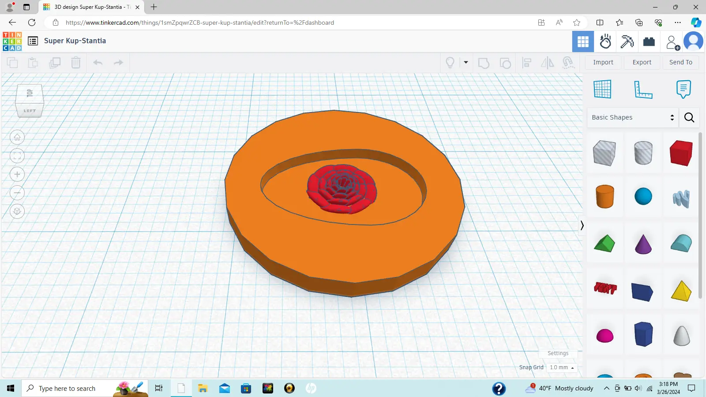The height and width of the screenshot is (397, 706).
Task: Open the Align tool
Action: point(527,63)
